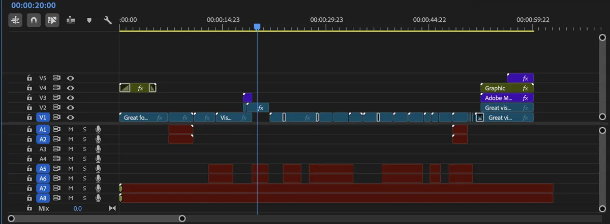Target audio track A5
The width and height of the screenshot is (610, 224).
coord(43,168)
